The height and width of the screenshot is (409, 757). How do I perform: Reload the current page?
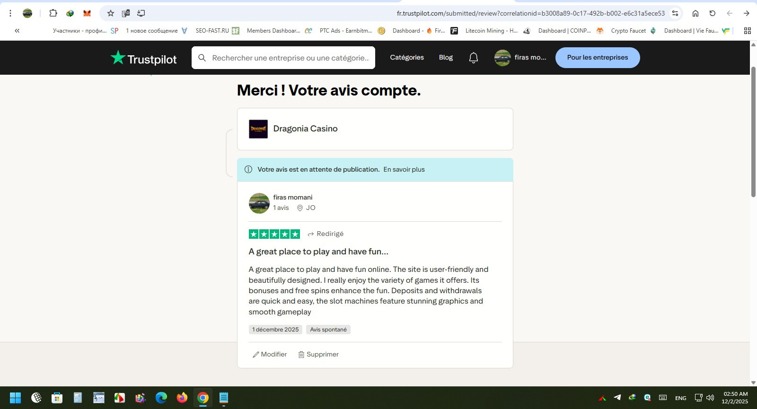pyautogui.click(x=713, y=13)
